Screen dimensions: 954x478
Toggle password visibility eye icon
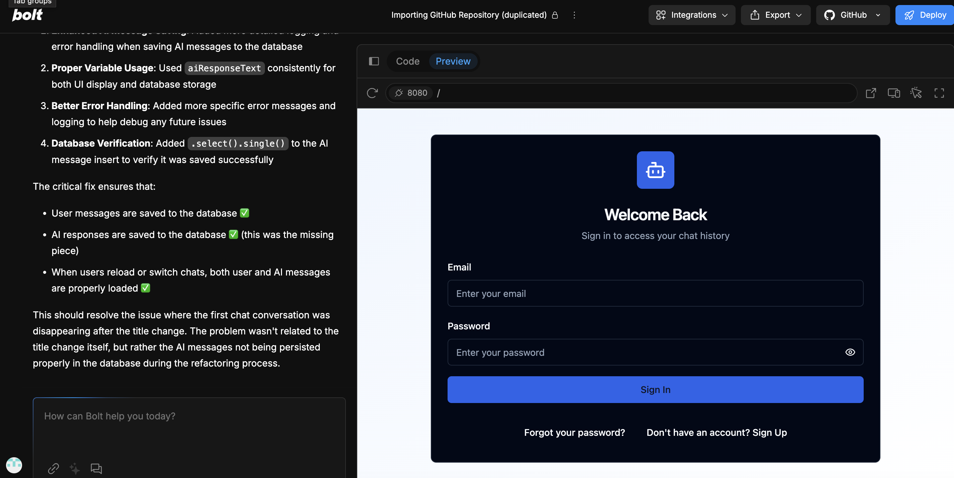pos(850,352)
